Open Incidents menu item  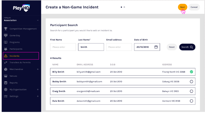coord(14,56)
